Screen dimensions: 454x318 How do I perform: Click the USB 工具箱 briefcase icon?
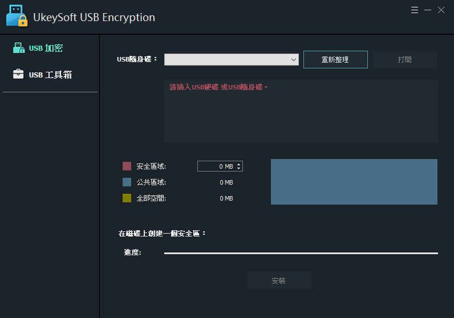click(18, 74)
